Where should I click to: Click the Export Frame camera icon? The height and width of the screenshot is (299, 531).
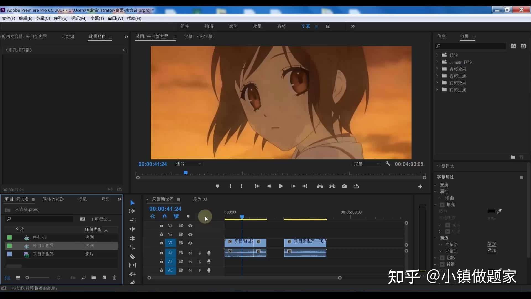pyautogui.click(x=344, y=186)
